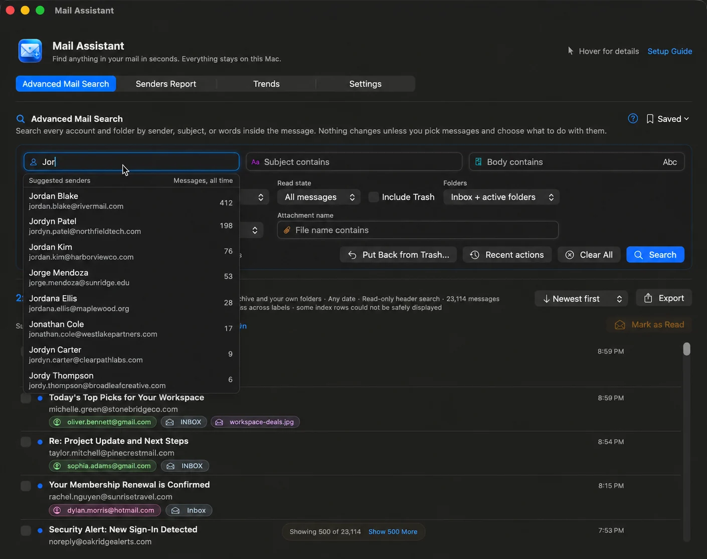Open the Trends tab
This screenshot has width=707, height=559.
tap(266, 84)
